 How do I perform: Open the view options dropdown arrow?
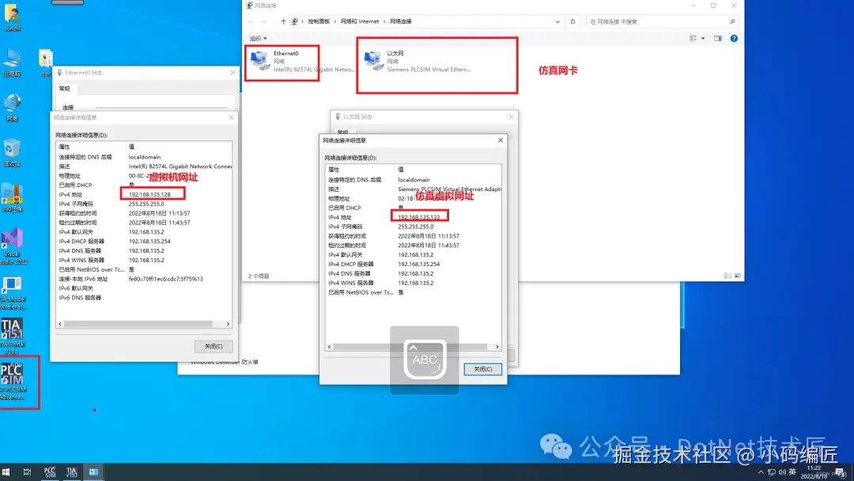point(703,38)
